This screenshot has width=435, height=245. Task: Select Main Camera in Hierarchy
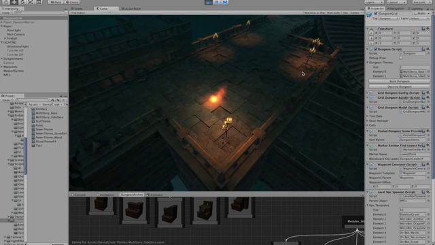pyautogui.click(x=16, y=35)
